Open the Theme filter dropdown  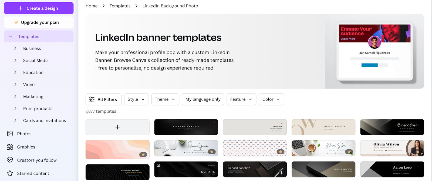tap(165, 99)
